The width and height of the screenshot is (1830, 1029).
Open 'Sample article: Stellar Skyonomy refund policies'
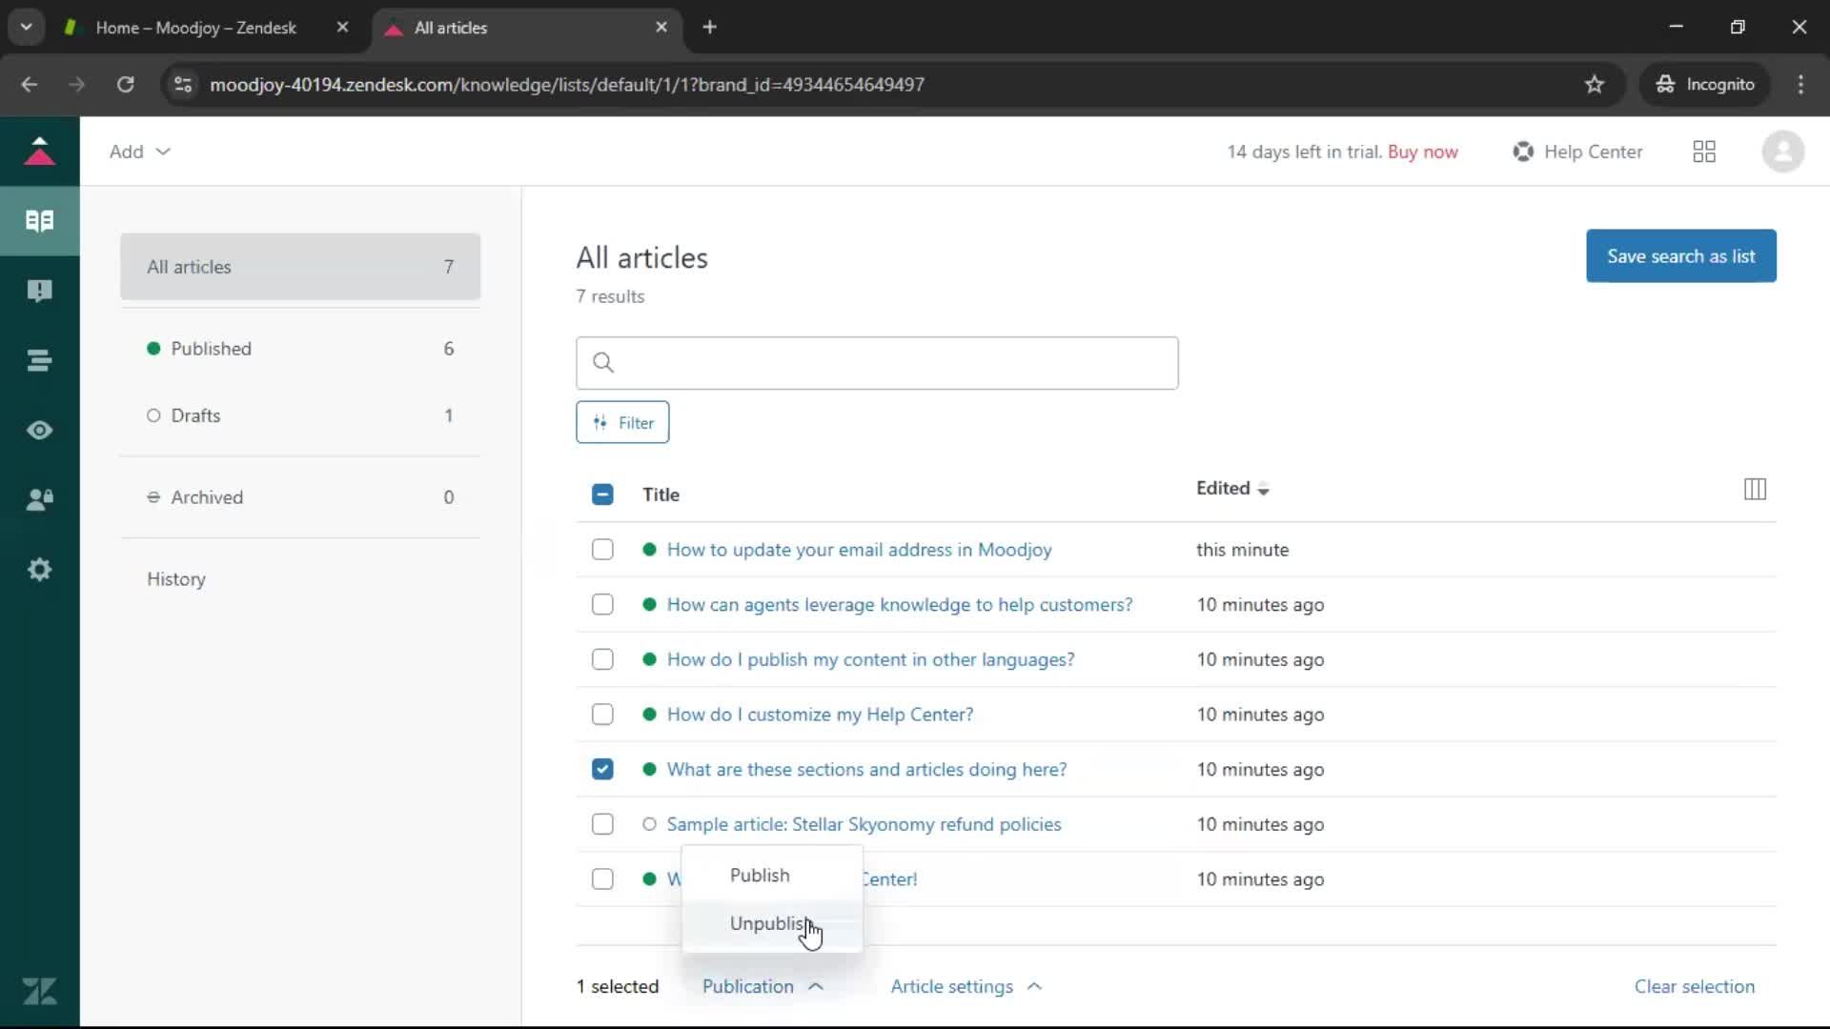[864, 824]
